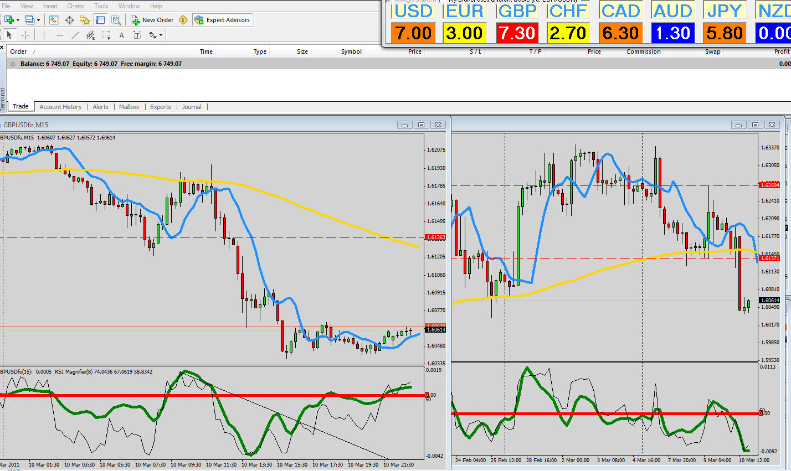Click the Arrows drawing tool icon
This screenshot has width=791, height=471.
click(153, 35)
